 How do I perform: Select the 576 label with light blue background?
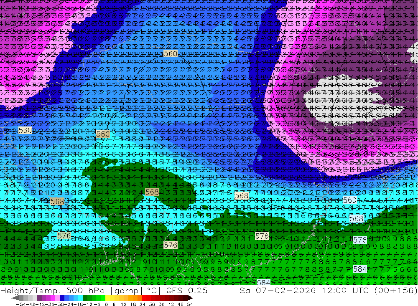click(x=360, y=240)
